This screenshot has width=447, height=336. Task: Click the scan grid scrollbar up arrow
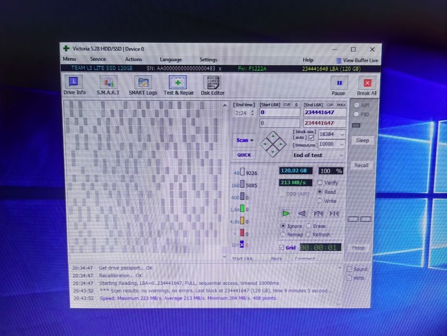[225, 106]
